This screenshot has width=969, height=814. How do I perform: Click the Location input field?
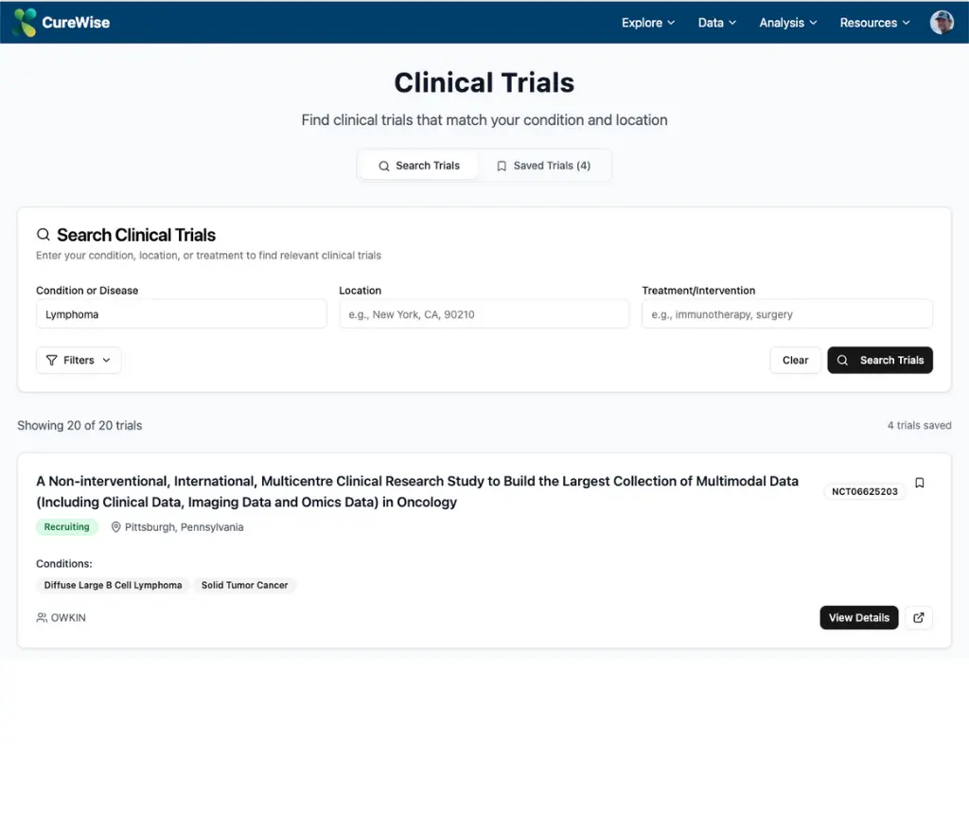(x=484, y=313)
